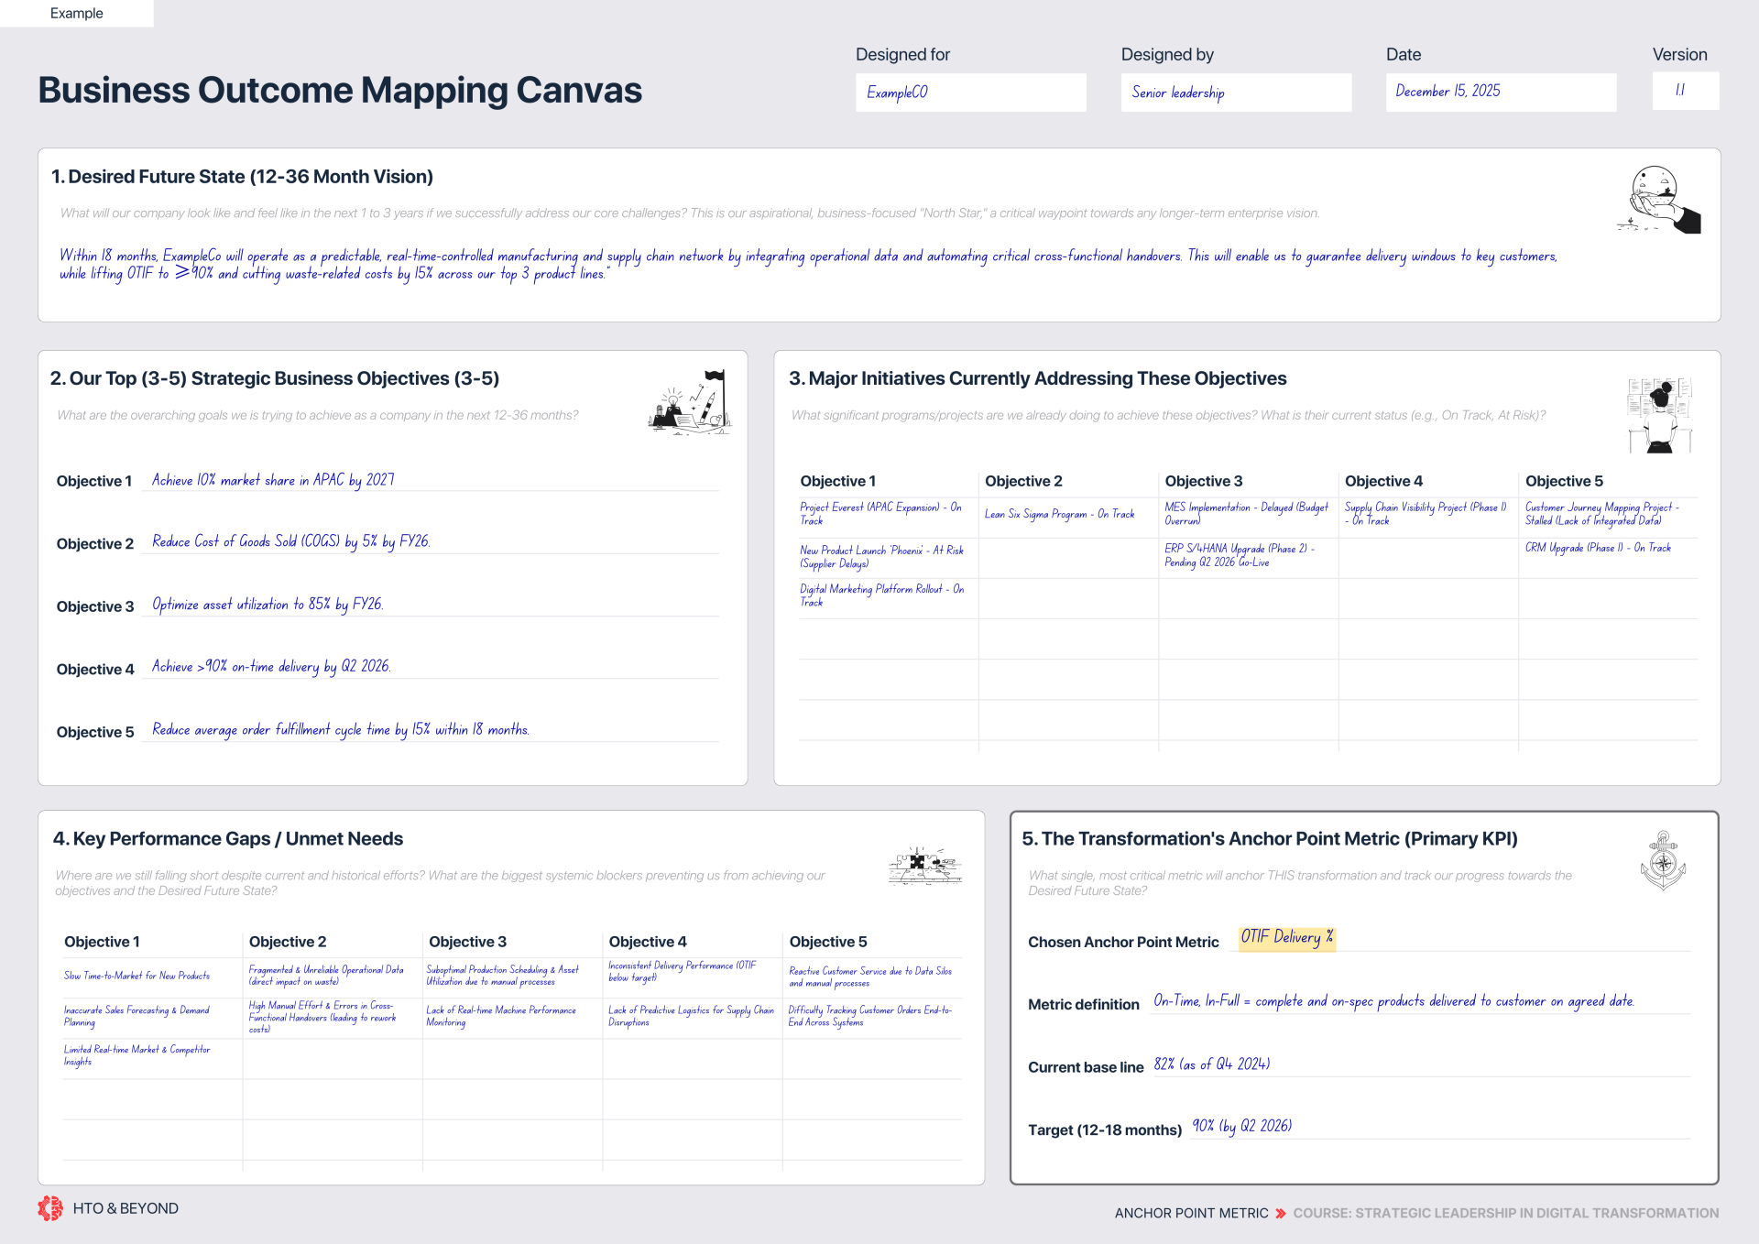This screenshot has width=1759, height=1244.
Task: Click the anchor compass icon
Action: coord(1663,861)
